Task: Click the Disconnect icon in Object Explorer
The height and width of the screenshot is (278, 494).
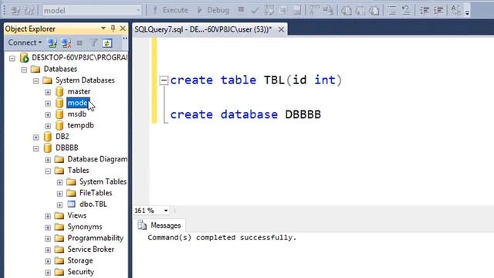Action: pos(66,43)
